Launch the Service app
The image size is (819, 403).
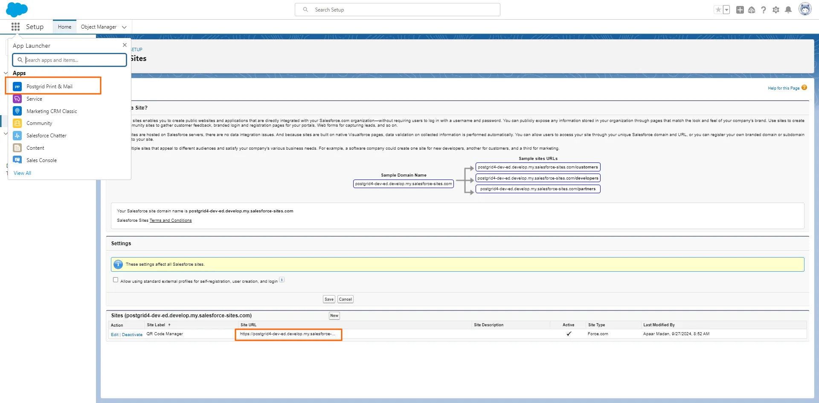pyautogui.click(x=34, y=99)
